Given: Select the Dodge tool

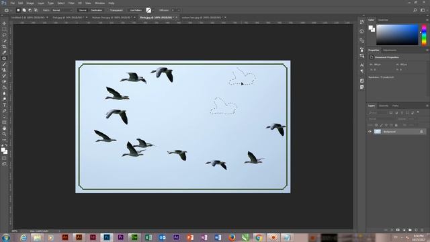Looking at the screenshot, I should coord(4,99).
